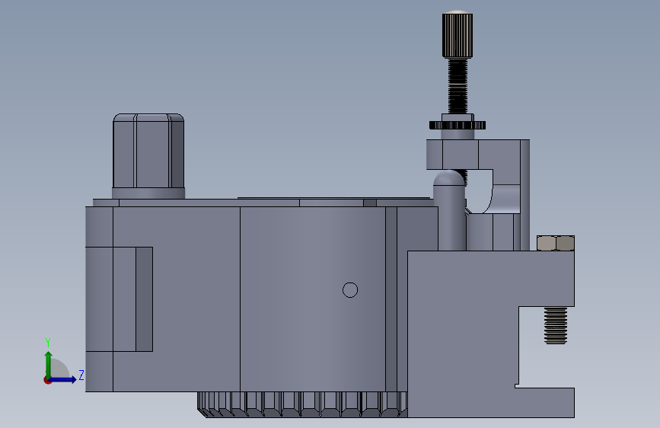Select the round-topped vertical pin beside the clamp

pyautogui.click(x=450, y=210)
